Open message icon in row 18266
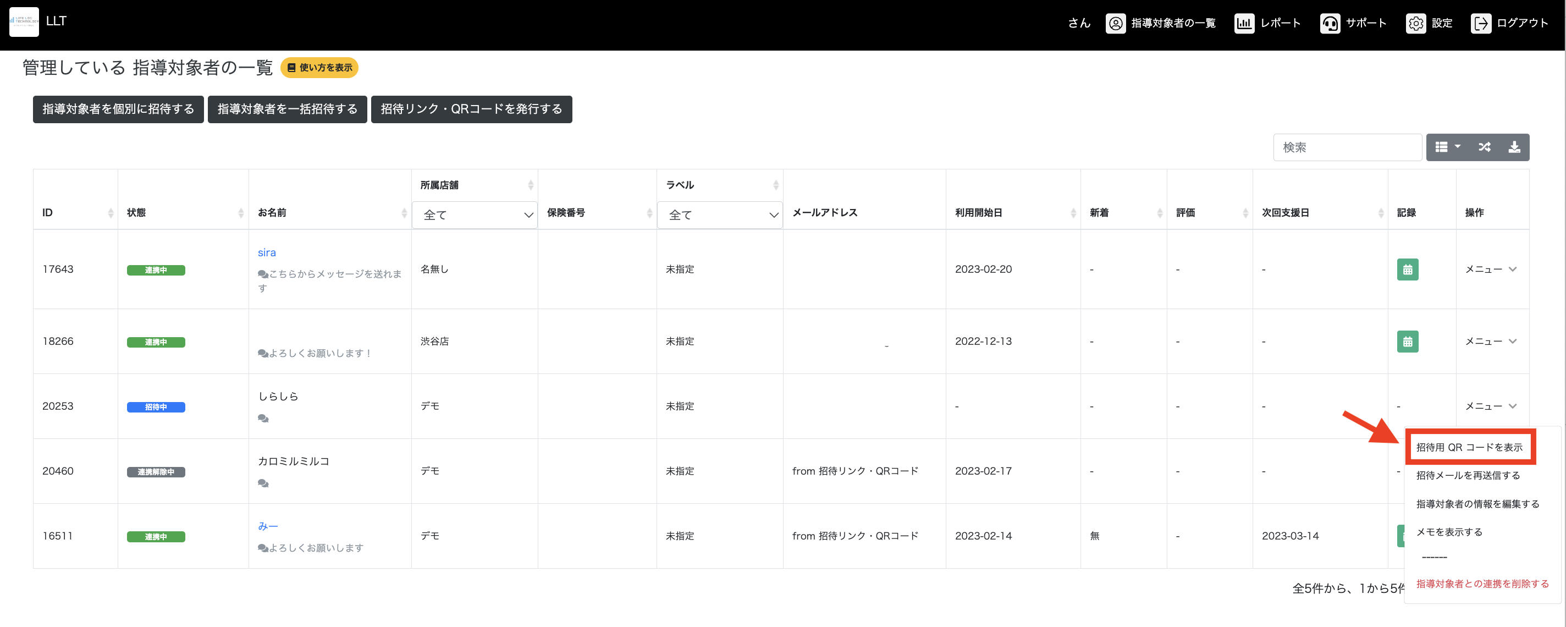This screenshot has height=627, width=1566. (263, 353)
